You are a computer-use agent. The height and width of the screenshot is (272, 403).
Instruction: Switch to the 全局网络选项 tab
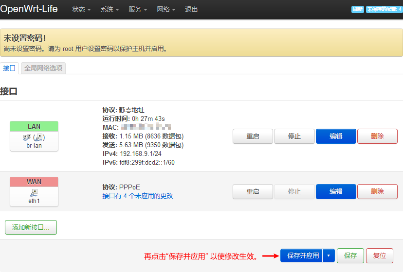(x=43, y=68)
